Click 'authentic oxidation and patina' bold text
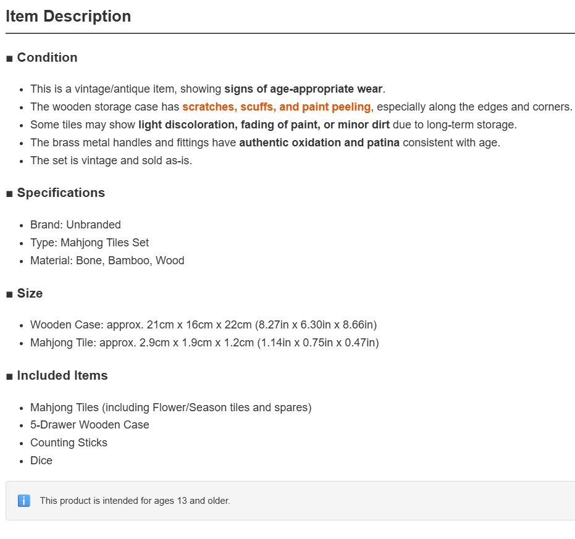Viewport: 575px width, 539px height. (319, 143)
